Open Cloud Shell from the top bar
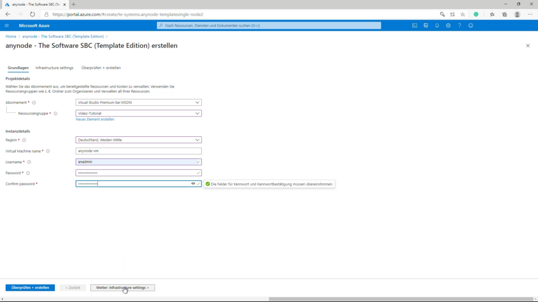 tap(415, 25)
